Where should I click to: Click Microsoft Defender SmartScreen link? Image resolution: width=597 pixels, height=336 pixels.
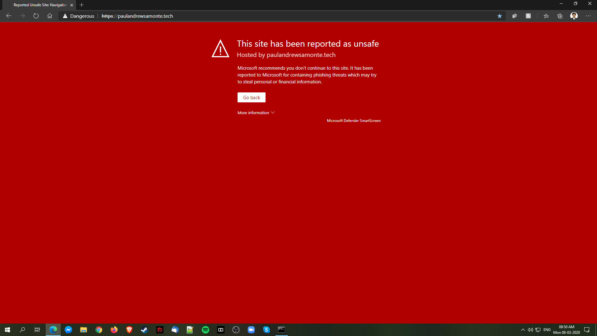click(x=354, y=121)
